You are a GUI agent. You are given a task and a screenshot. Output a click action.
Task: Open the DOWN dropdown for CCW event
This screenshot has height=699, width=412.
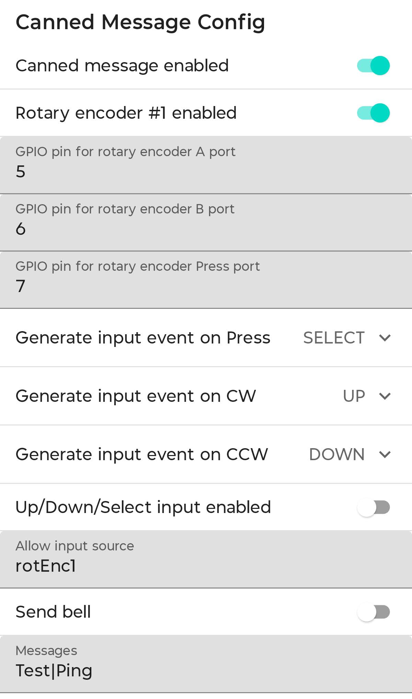coord(337,454)
